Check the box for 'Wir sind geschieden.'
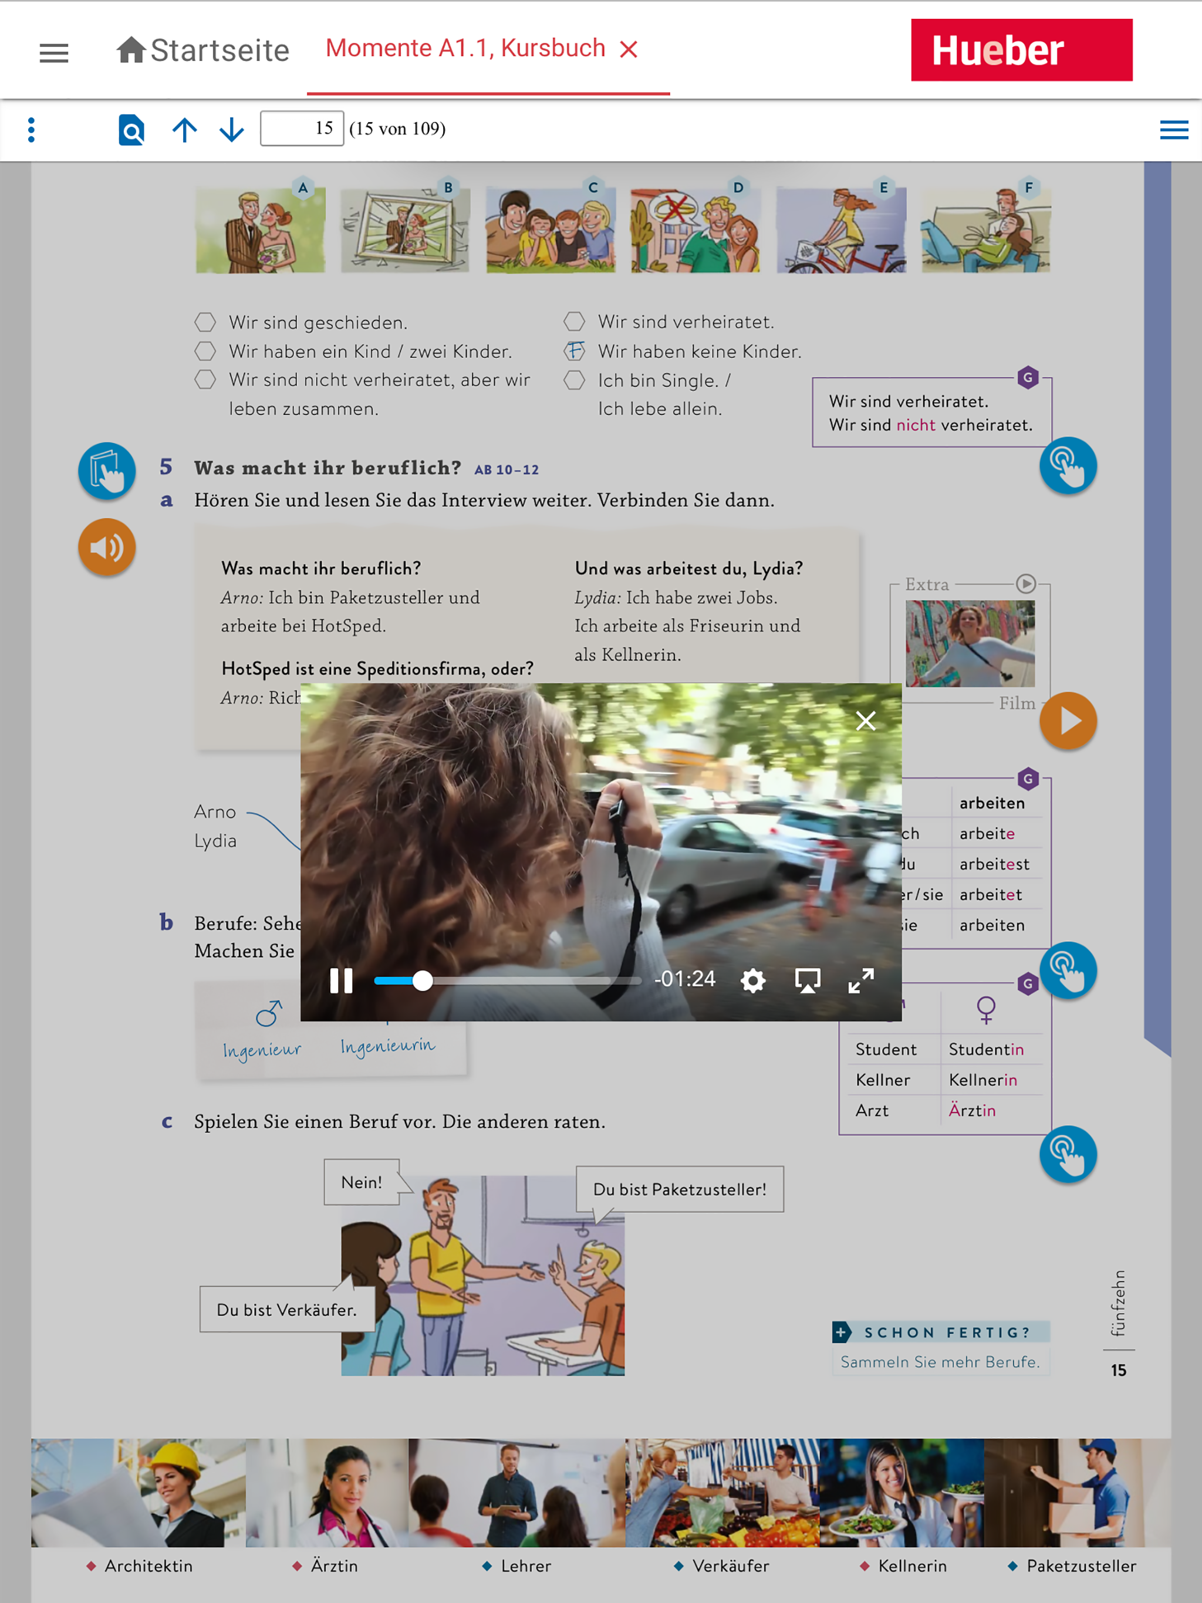1202x1603 pixels. tap(205, 322)
